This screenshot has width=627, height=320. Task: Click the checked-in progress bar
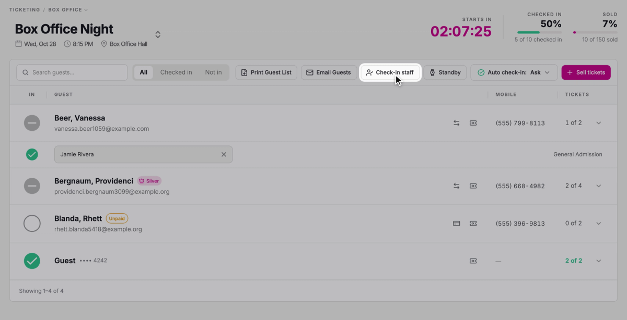[x=539, y=32]
